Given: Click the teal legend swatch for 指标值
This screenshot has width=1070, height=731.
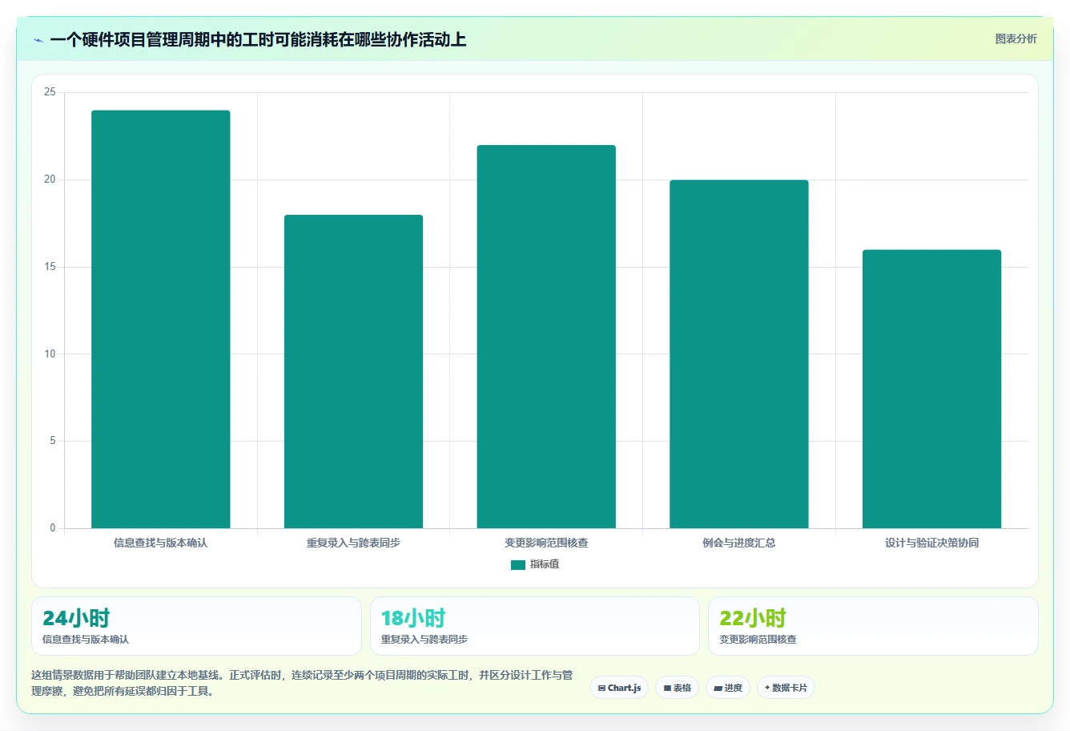Looking at the screenshot, I should pos(518,564).
